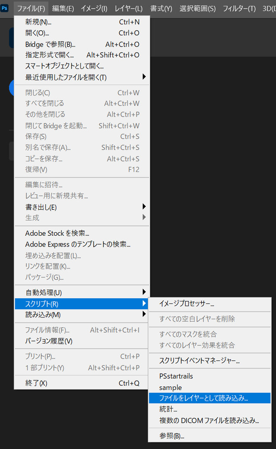The height and width of the screenshot is (449, 276).
Task: Run イメージプロセッサー... script
Action: [210, 304]
